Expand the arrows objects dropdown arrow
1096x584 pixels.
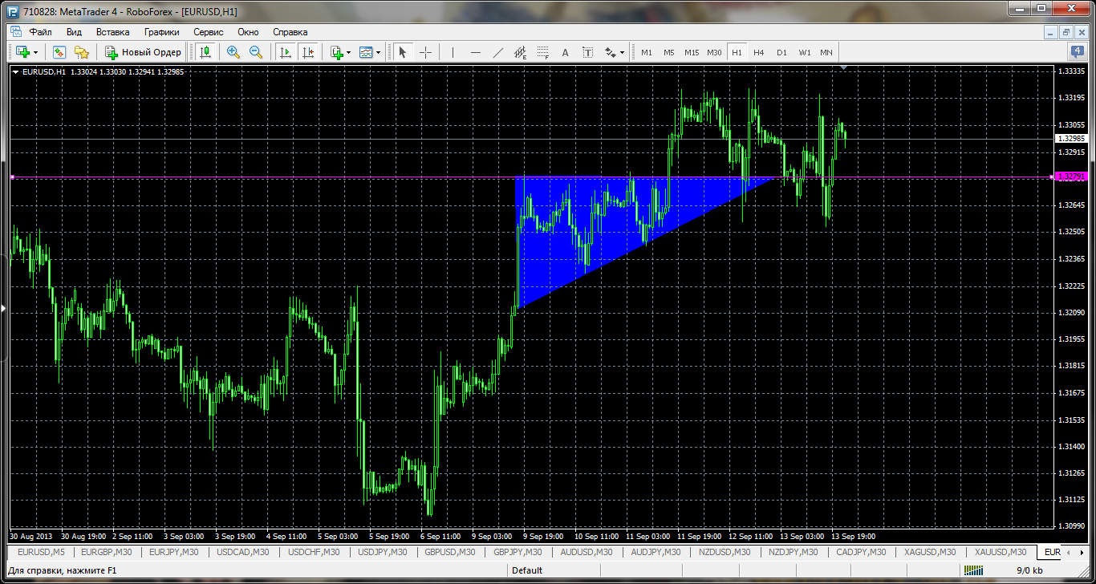point(622,53)
